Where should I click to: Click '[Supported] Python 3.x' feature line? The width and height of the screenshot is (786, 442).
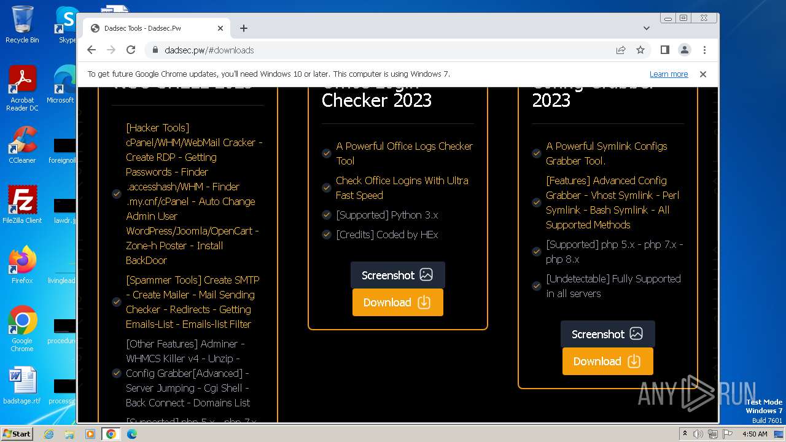point(387,215)
